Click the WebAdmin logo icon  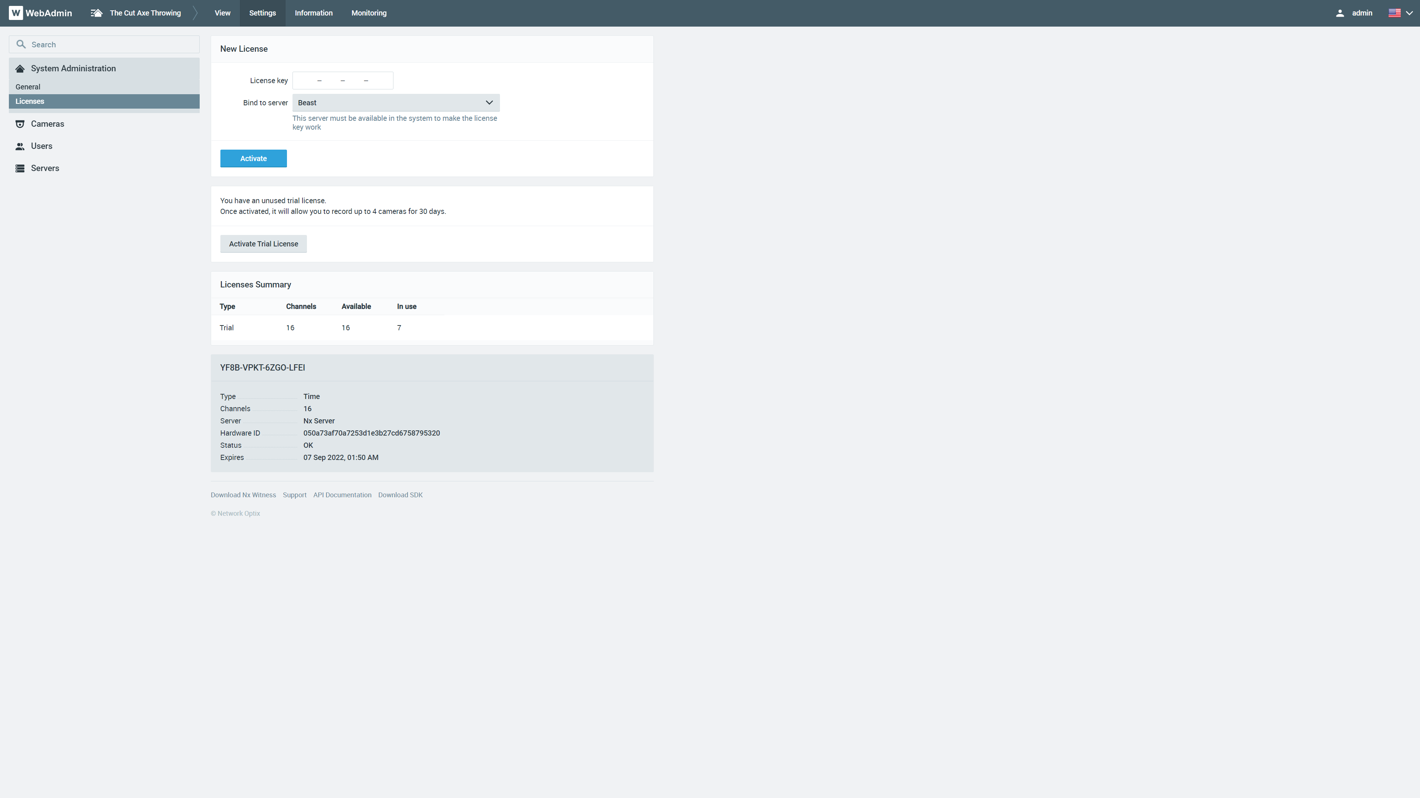(16, 13)
